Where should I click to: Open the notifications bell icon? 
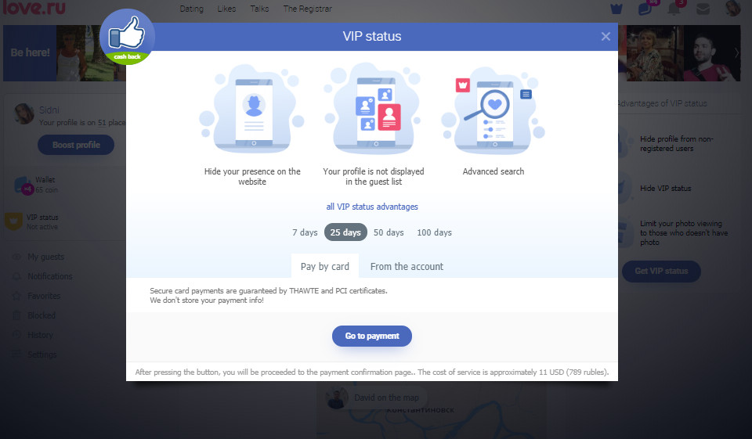(x=674, y=9)
